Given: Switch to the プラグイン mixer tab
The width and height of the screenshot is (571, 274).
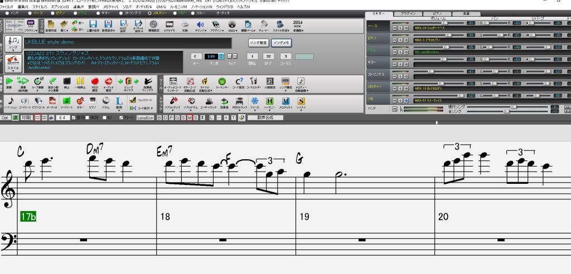Looking at the screenshot, I should tap(408, 12).
